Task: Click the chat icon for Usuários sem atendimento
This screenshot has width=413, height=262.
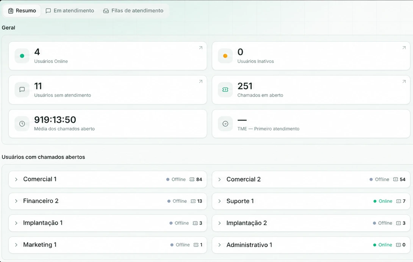Action: 22,89
